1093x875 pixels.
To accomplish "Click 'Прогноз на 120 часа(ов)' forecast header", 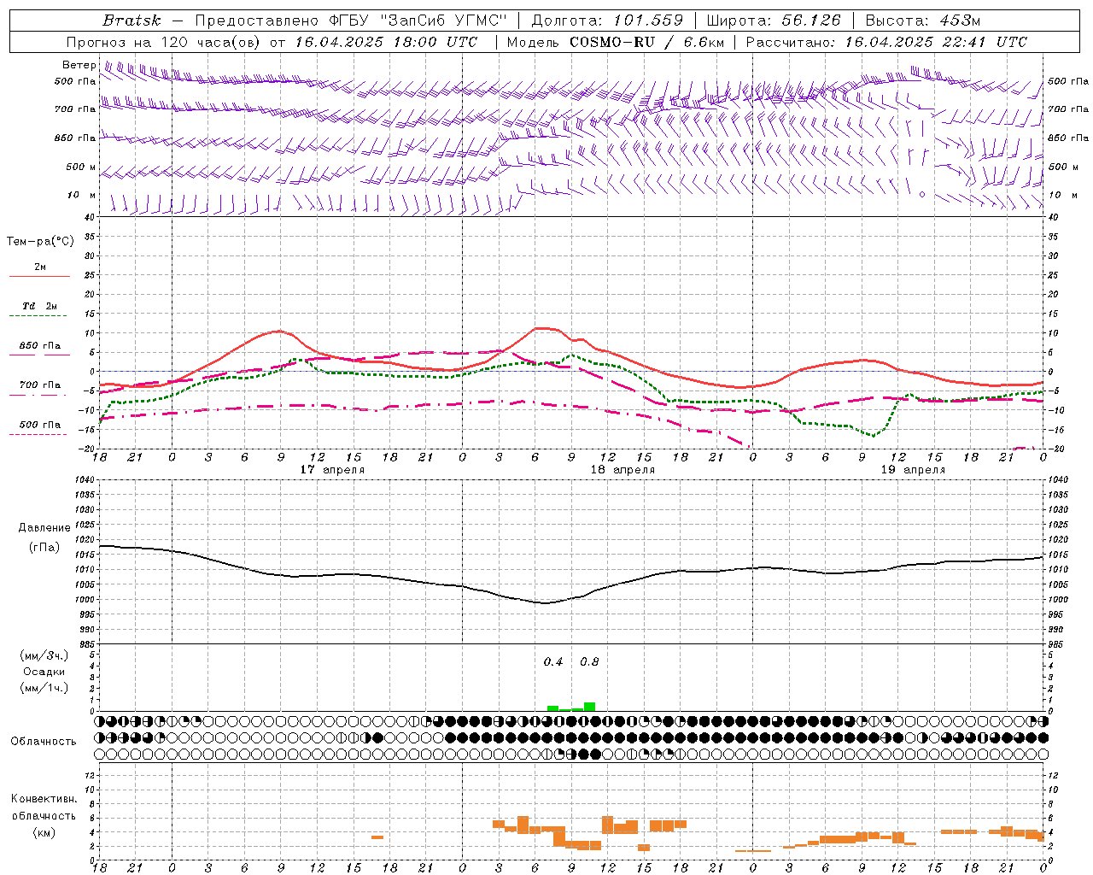I will tap(162, 42).
